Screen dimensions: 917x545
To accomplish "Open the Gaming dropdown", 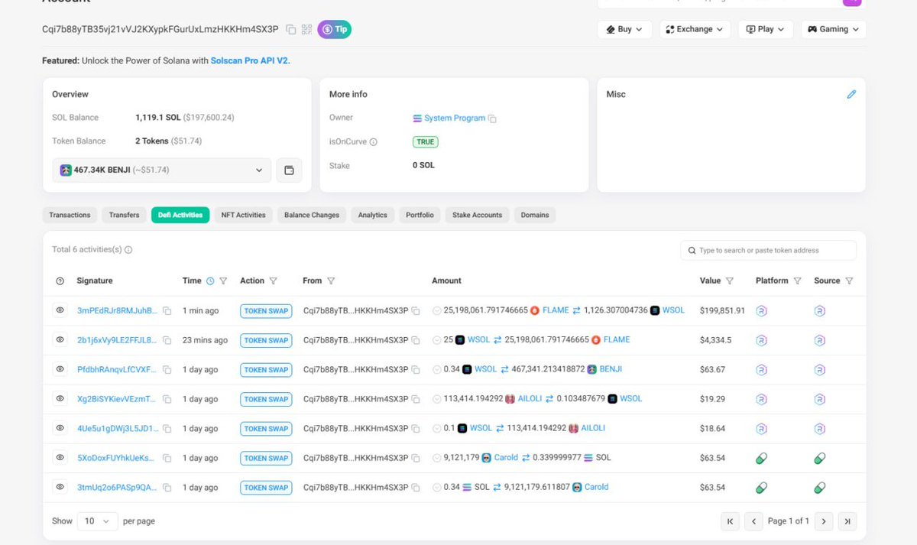I will click(834, 29).
